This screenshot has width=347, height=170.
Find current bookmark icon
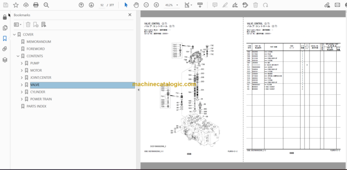click(43, 24)
